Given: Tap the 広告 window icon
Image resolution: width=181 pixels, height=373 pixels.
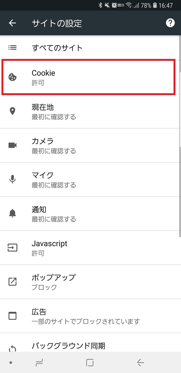Looking at the screenshot, I should 12,316.
